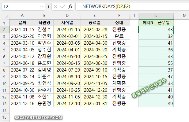The width and height of the screenshot is (189, 122).
Task: Select row 15 header
Action: point(4,117)
